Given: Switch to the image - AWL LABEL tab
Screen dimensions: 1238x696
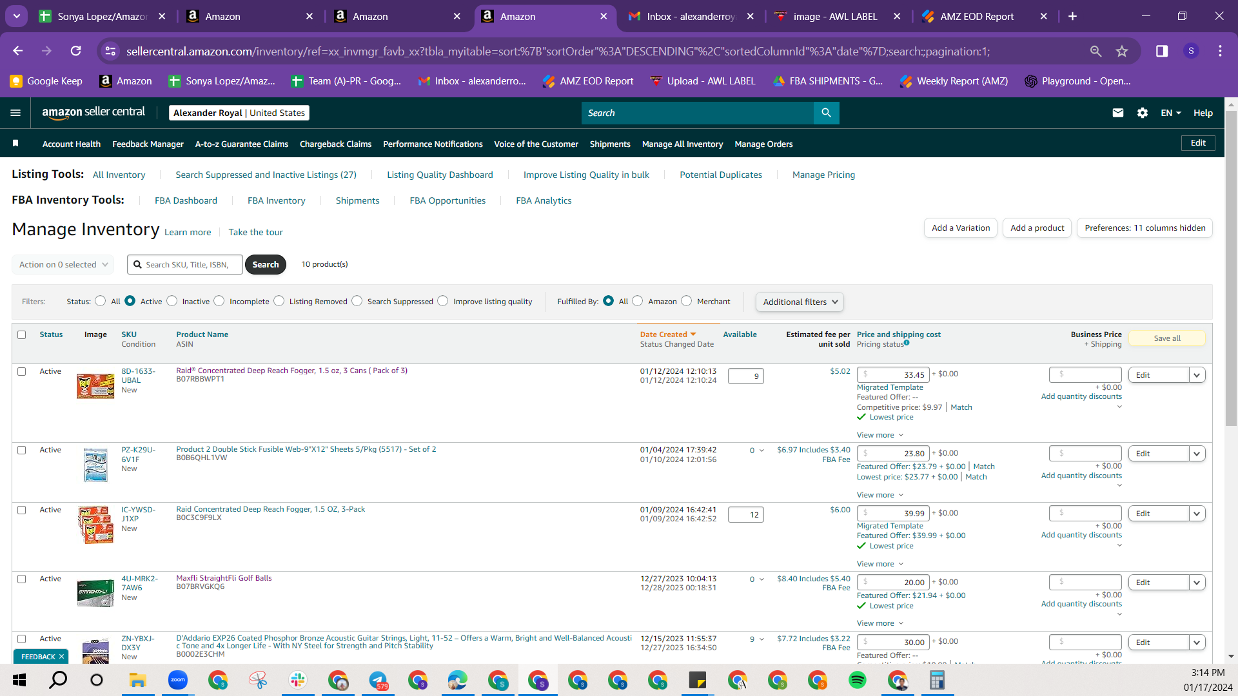Looking at the screenshot, I should (835, 16).
